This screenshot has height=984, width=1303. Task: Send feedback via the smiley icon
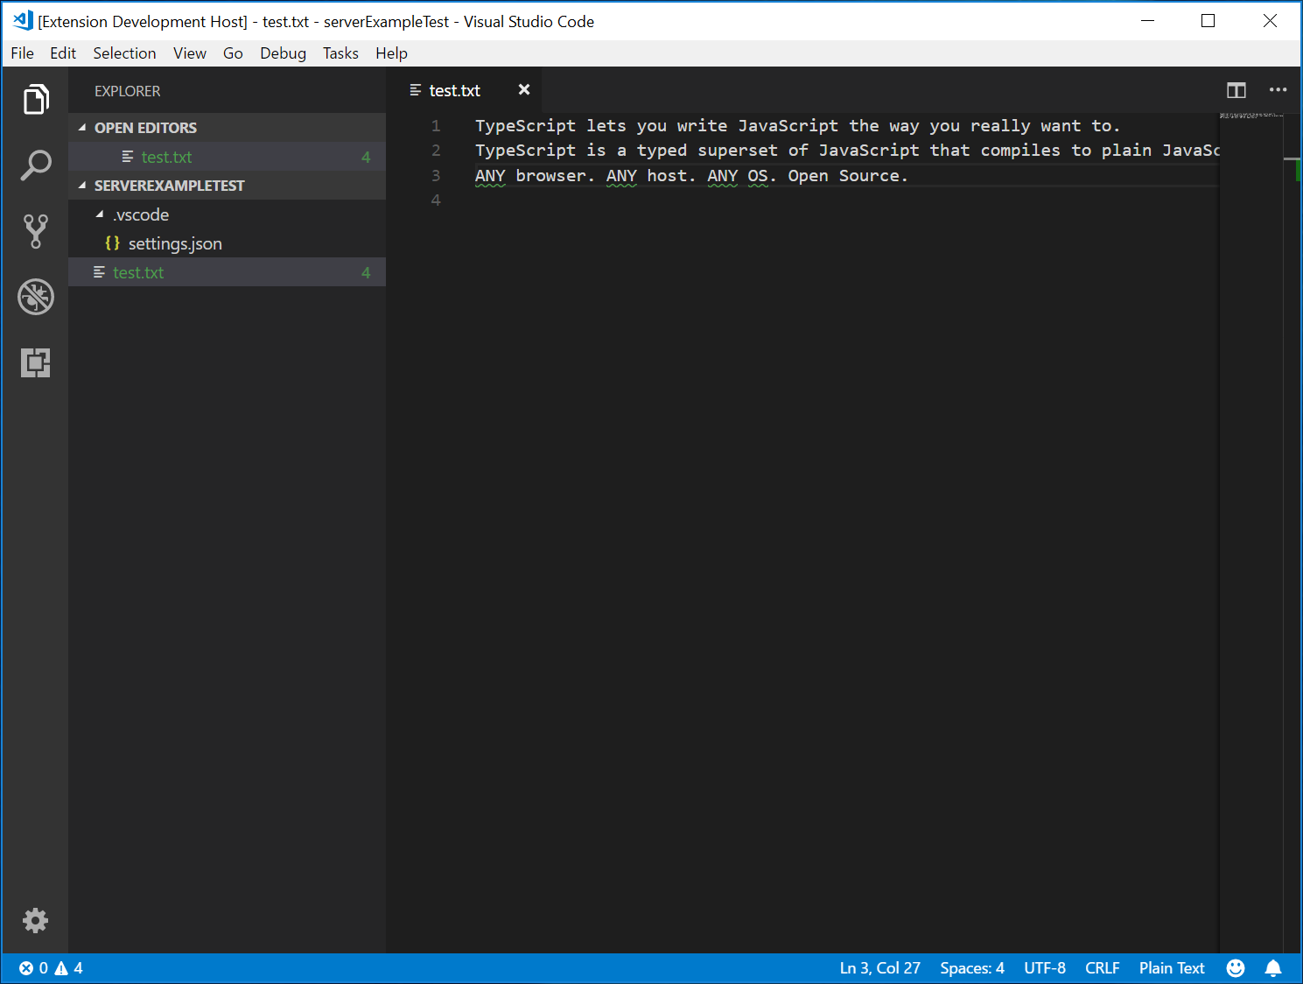tap(1236, 967)
